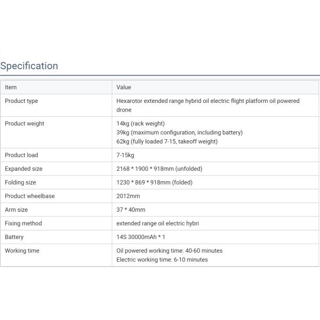
Task: Select the 2168 * 1900 unfolded value
Action: (x=159, y=169)
